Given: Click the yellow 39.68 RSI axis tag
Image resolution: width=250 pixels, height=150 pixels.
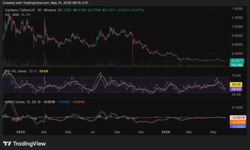Looking at the screenshot, I should pos(236,84).
